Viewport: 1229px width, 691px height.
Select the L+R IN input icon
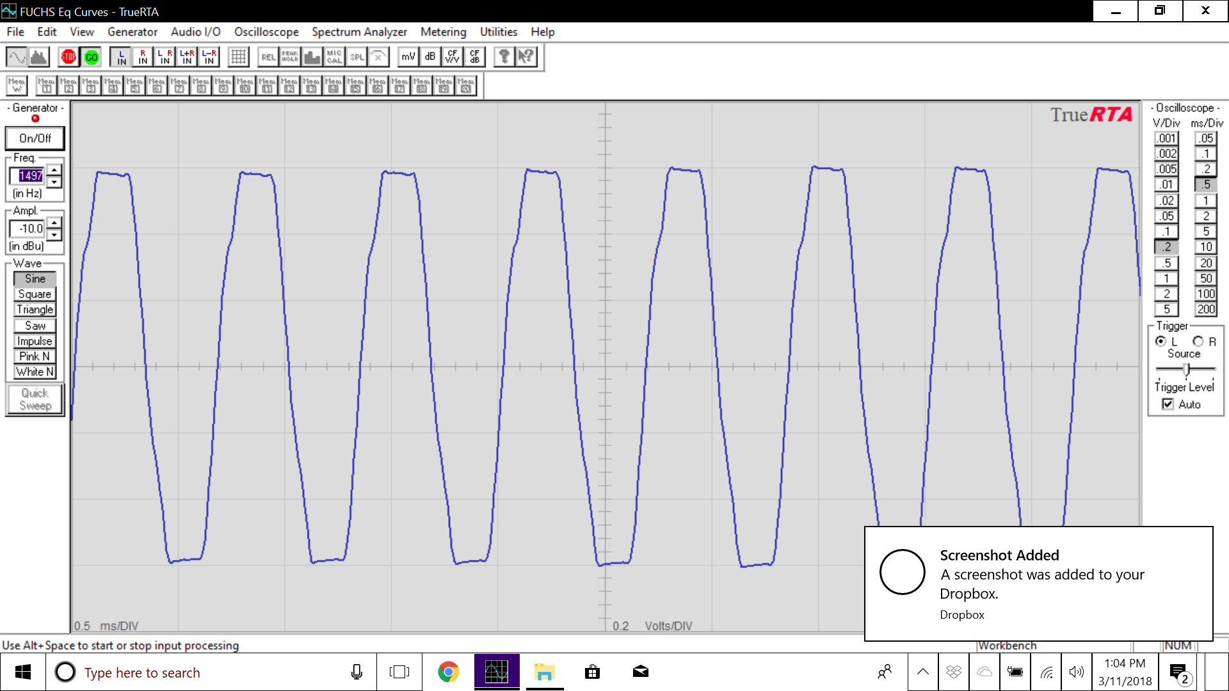187,57
